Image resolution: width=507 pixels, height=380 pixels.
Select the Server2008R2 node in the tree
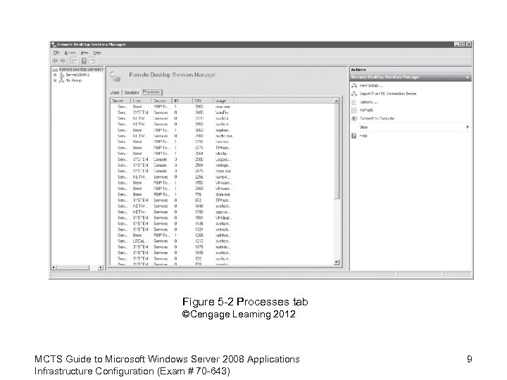(77, 75)
